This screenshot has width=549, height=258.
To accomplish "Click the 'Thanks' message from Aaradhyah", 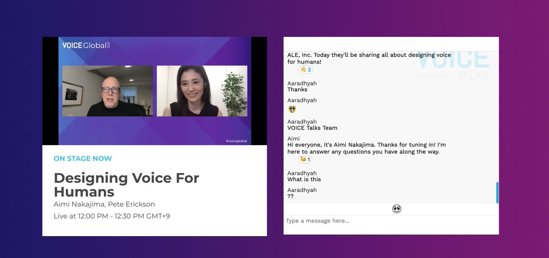I will click(297, 90).
